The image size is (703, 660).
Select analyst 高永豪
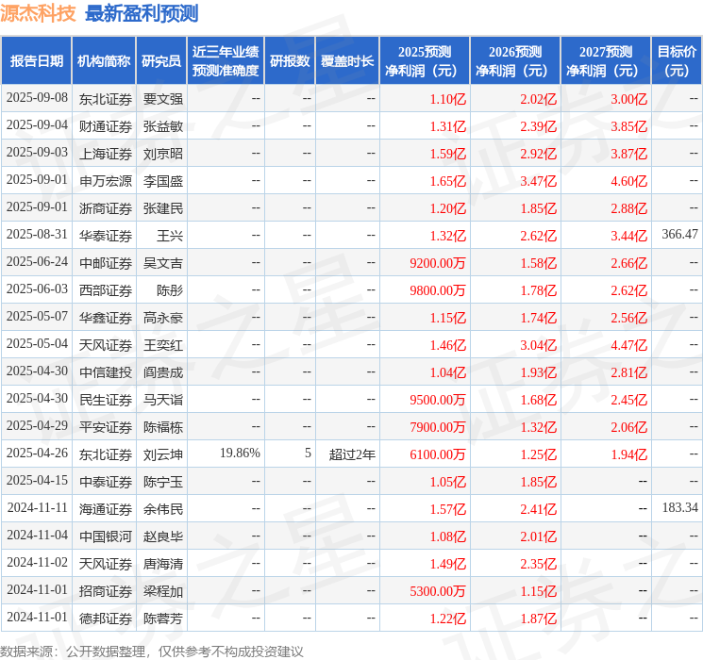[163, 318]
